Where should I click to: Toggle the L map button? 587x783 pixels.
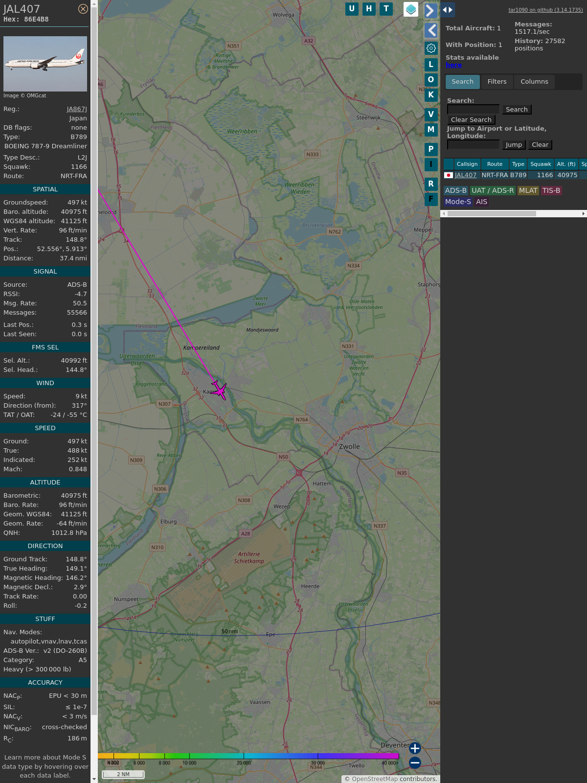431,64
